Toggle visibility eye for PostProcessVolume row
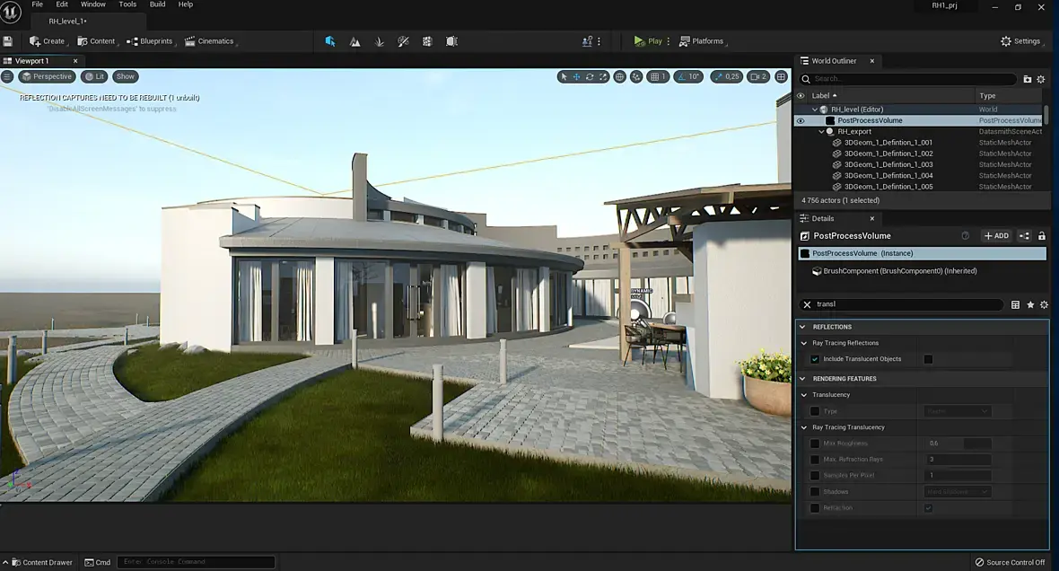 801,121
